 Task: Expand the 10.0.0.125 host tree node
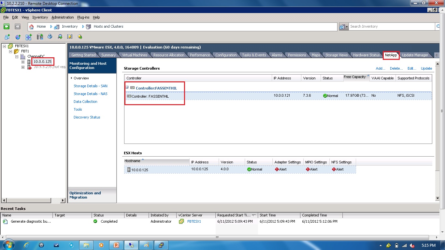pyautogui.click(x=22, y=62)
